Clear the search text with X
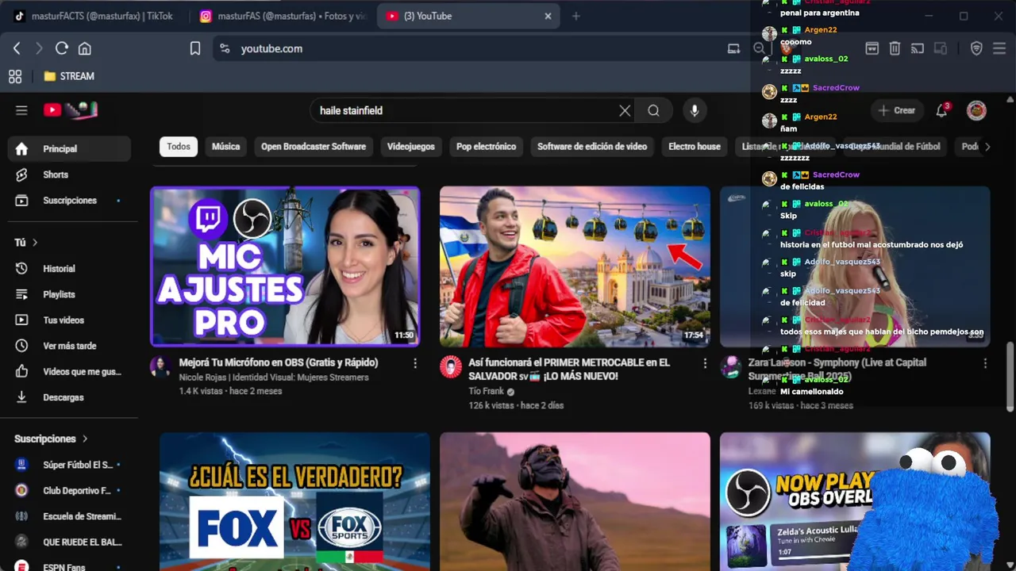The image size is (1016, 571). 625,110
